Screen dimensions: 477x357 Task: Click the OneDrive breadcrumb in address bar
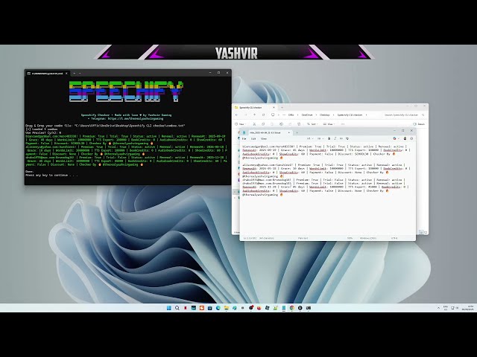click(307, 115)
